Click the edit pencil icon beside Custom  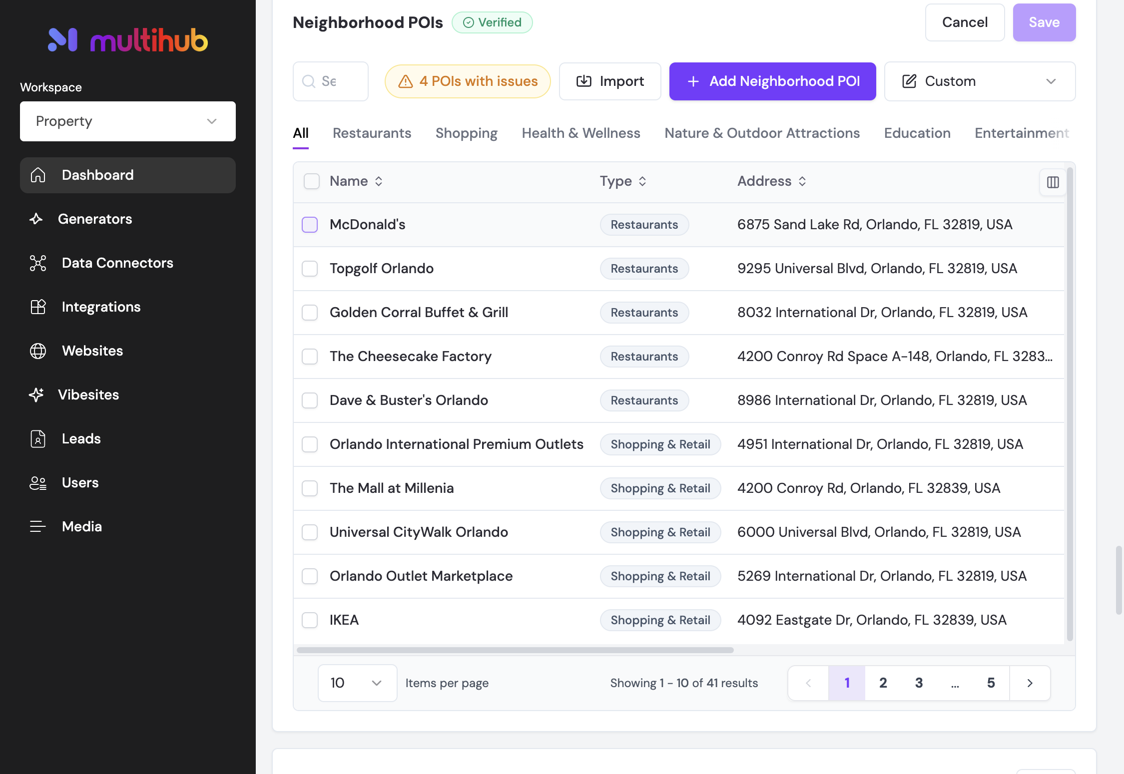tap(909, 81)
